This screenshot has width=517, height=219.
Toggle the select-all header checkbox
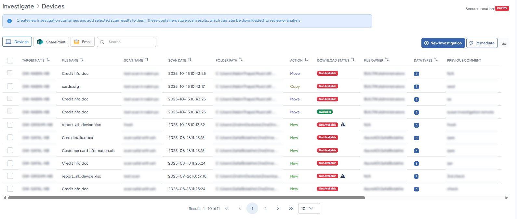point(10,61)
